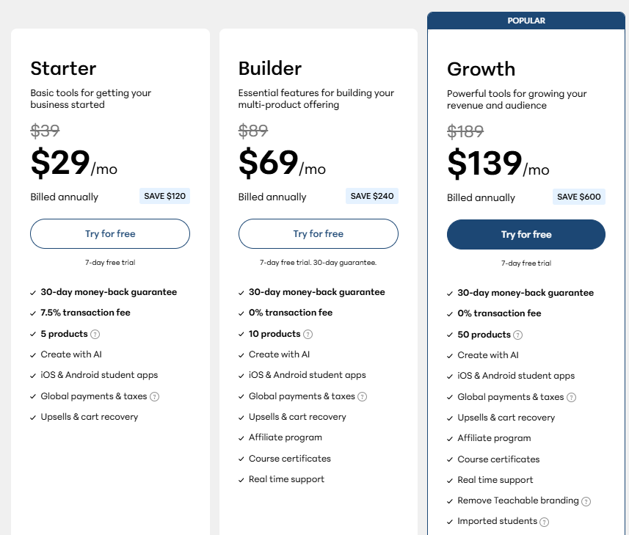This screenshot has width=629, height=535.
Task: Click the Growth plan's Try for free button
Action: pyautogui.click(x=526, y=234)
